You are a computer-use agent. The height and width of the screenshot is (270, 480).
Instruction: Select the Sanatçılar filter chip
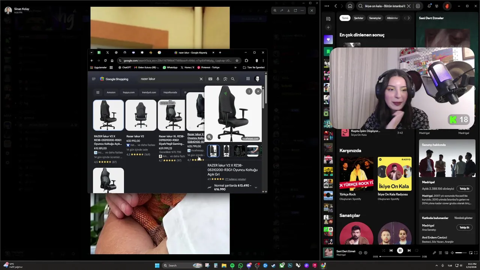click(375, 18)
